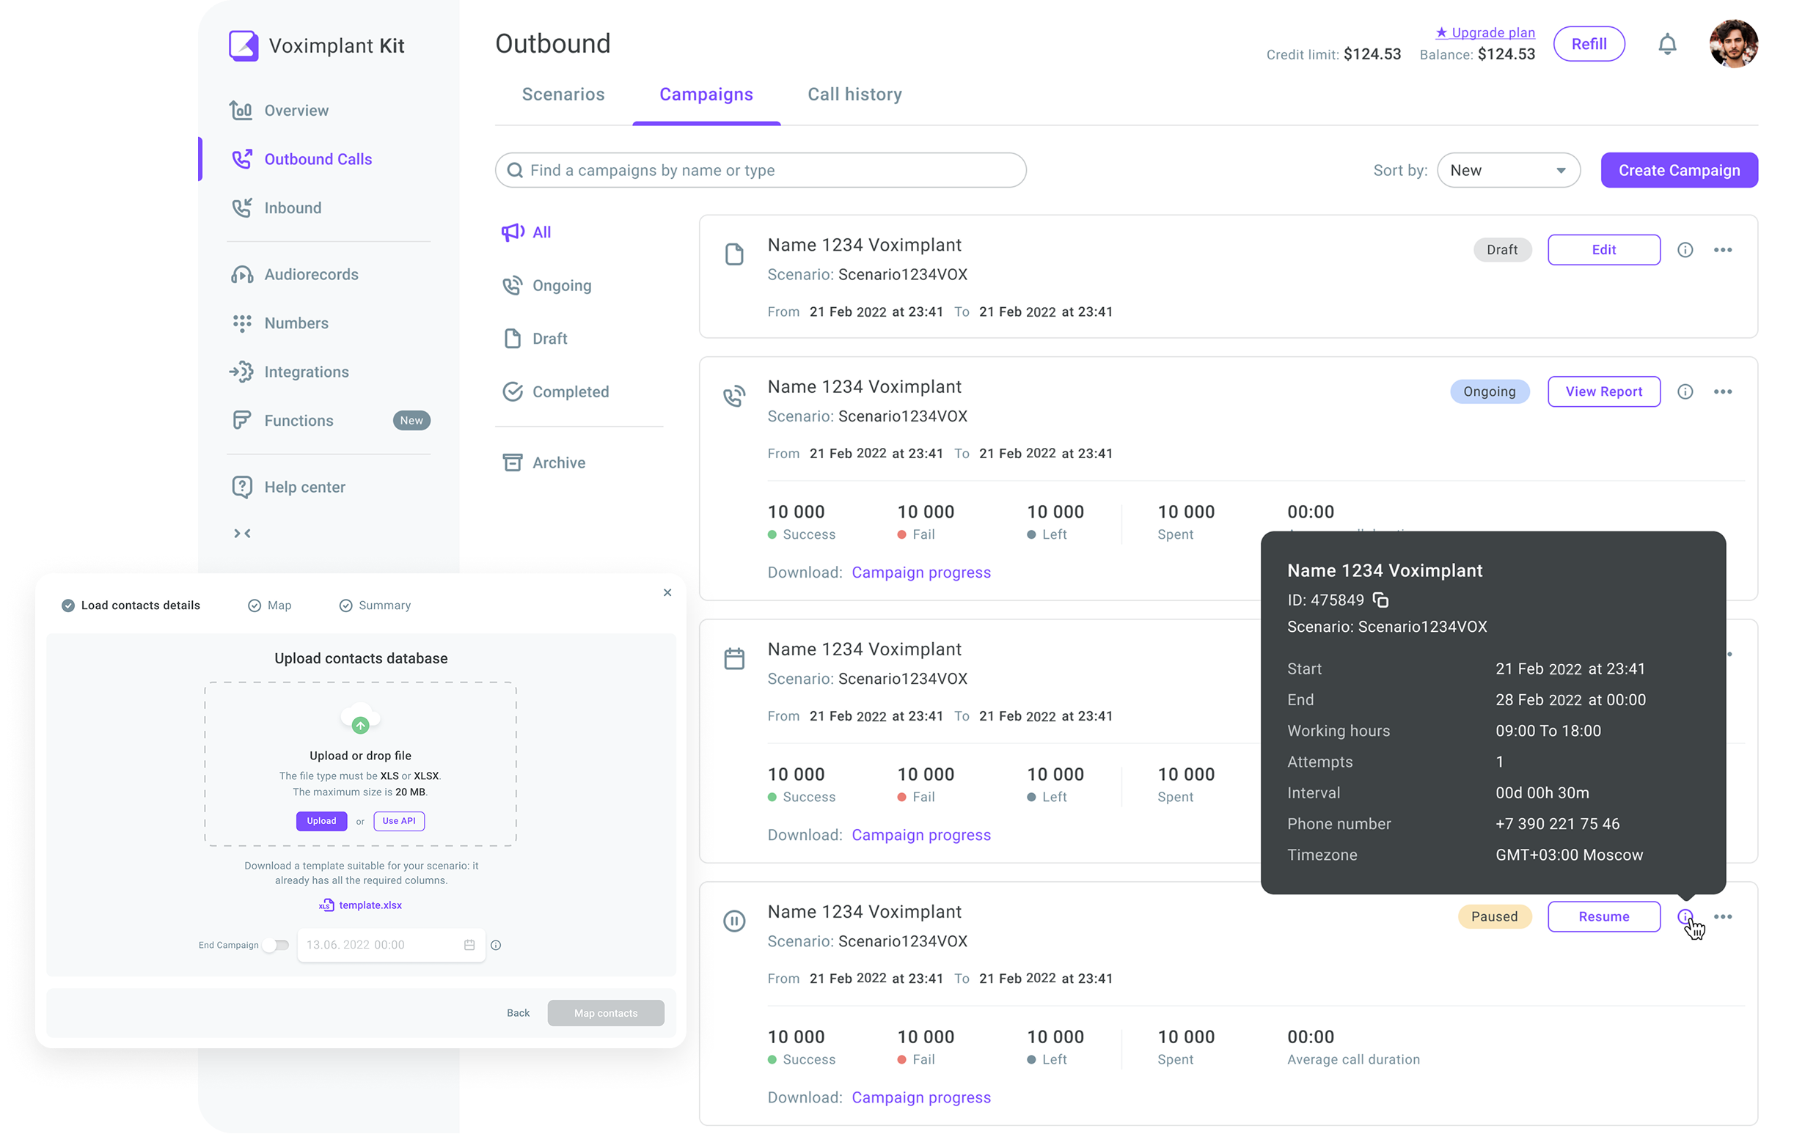The height and width of the screenshot is (1134, 1794).
Task: Show info for the Draft campaign
Action: click(1685, 249)
